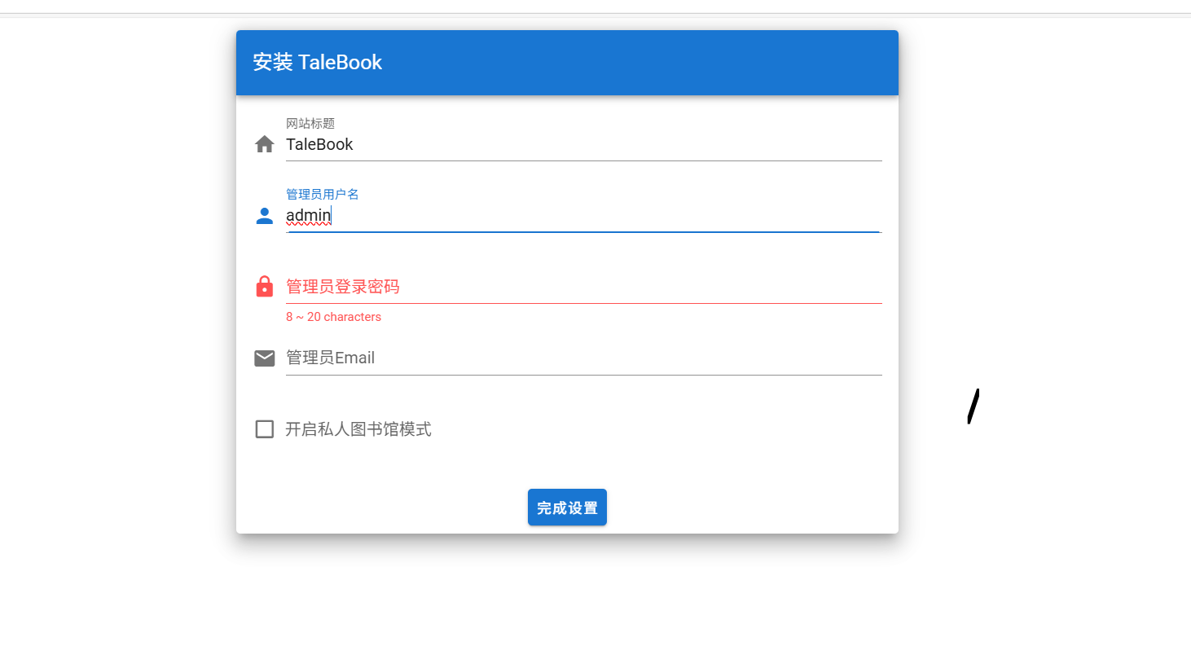
Task: Click the black slash mark on the right
Action: [x=973, y=406]
